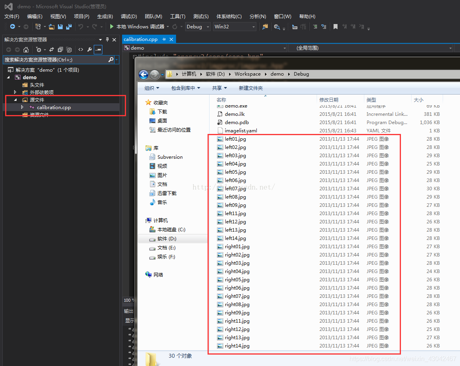Viewport: 460px width, 366px height.
Task: Click the New Project toolbar icon
Action: [38, 27]
